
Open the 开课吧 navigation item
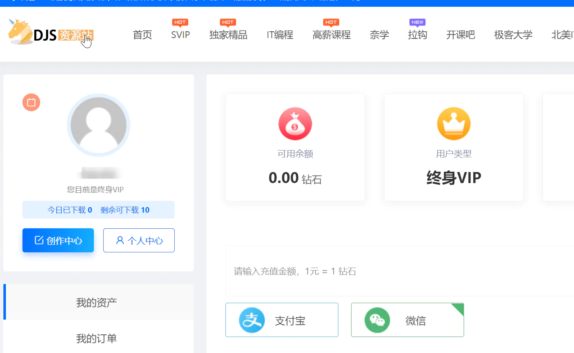pos(461,35)
